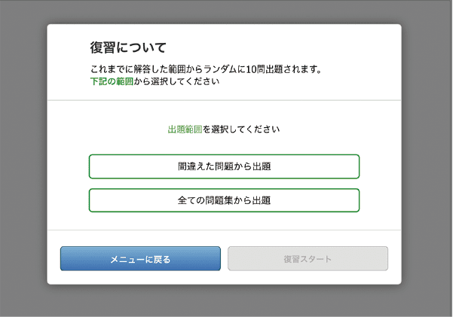The width and height of the screenshot is (453, 317).
Task: Click the green 出題範囲 label
Action: coord(185,130)
